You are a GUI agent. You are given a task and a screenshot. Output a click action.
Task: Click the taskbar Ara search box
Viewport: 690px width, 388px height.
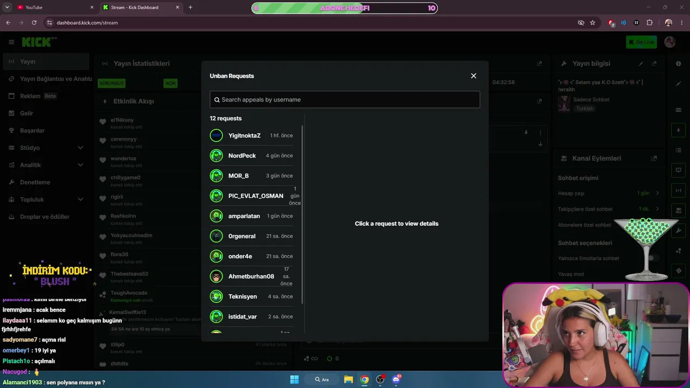click(x=322, y=379)
